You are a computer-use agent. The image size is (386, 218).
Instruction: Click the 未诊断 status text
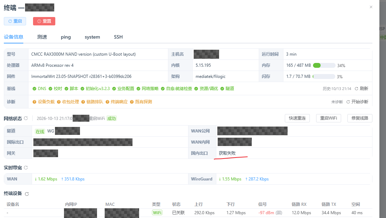[337, 102]
